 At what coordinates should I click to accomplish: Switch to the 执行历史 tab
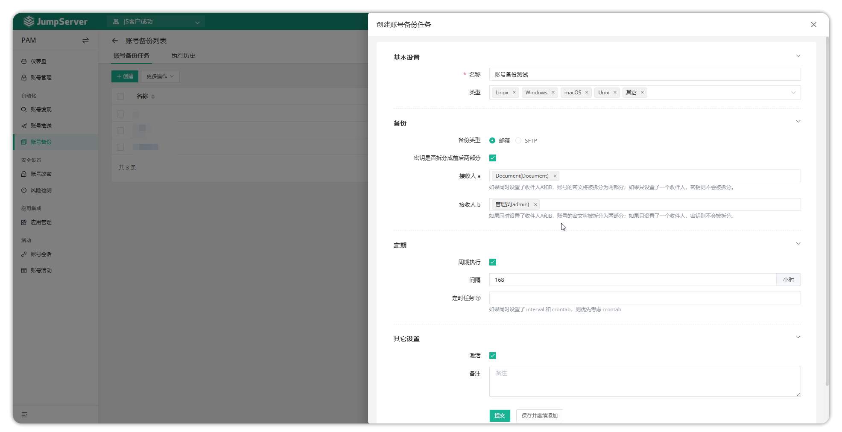tap(183, 56)
